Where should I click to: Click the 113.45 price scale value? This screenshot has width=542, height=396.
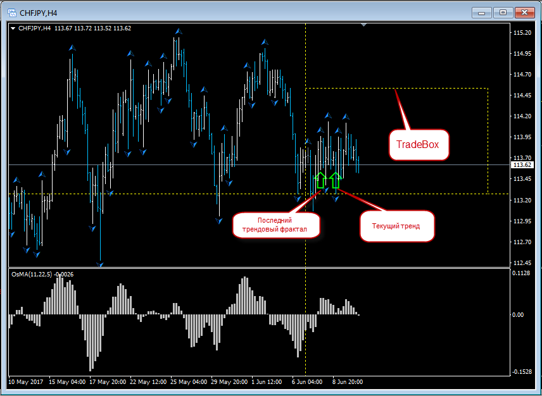[522, 179]
